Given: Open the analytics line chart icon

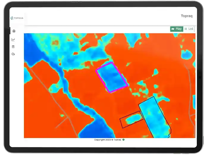Looking at the screenshot, I should click(13, 40).
